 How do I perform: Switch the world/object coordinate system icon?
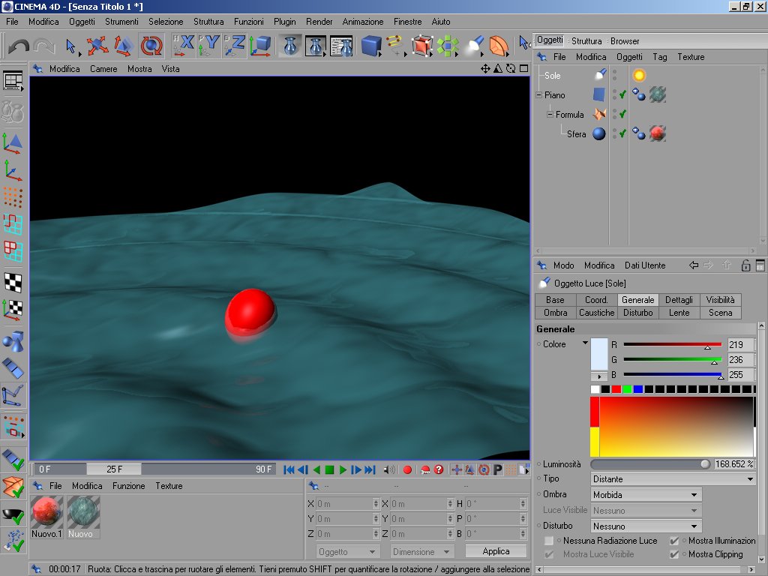(x=260, y=46)
